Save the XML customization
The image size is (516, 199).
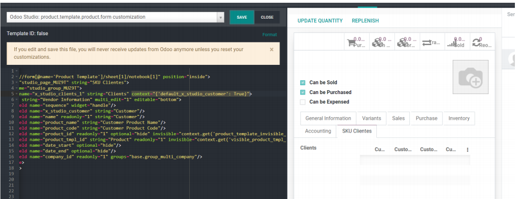(242, 18)
